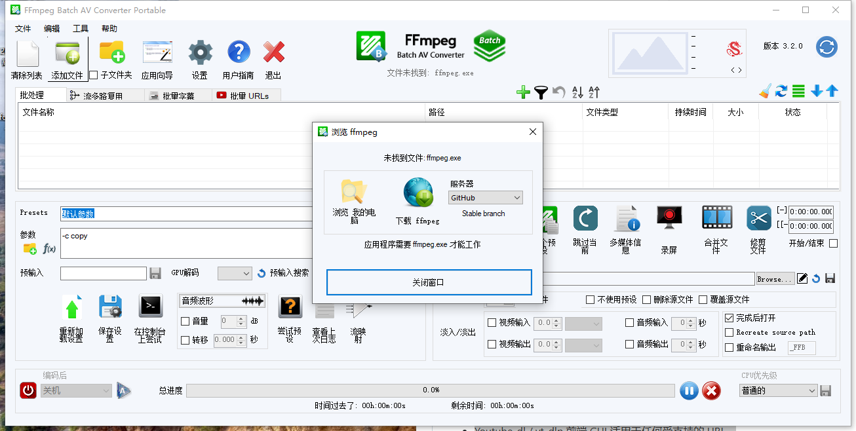Open the filter funnel icon

pyautogui.click(x=541, y=91)
